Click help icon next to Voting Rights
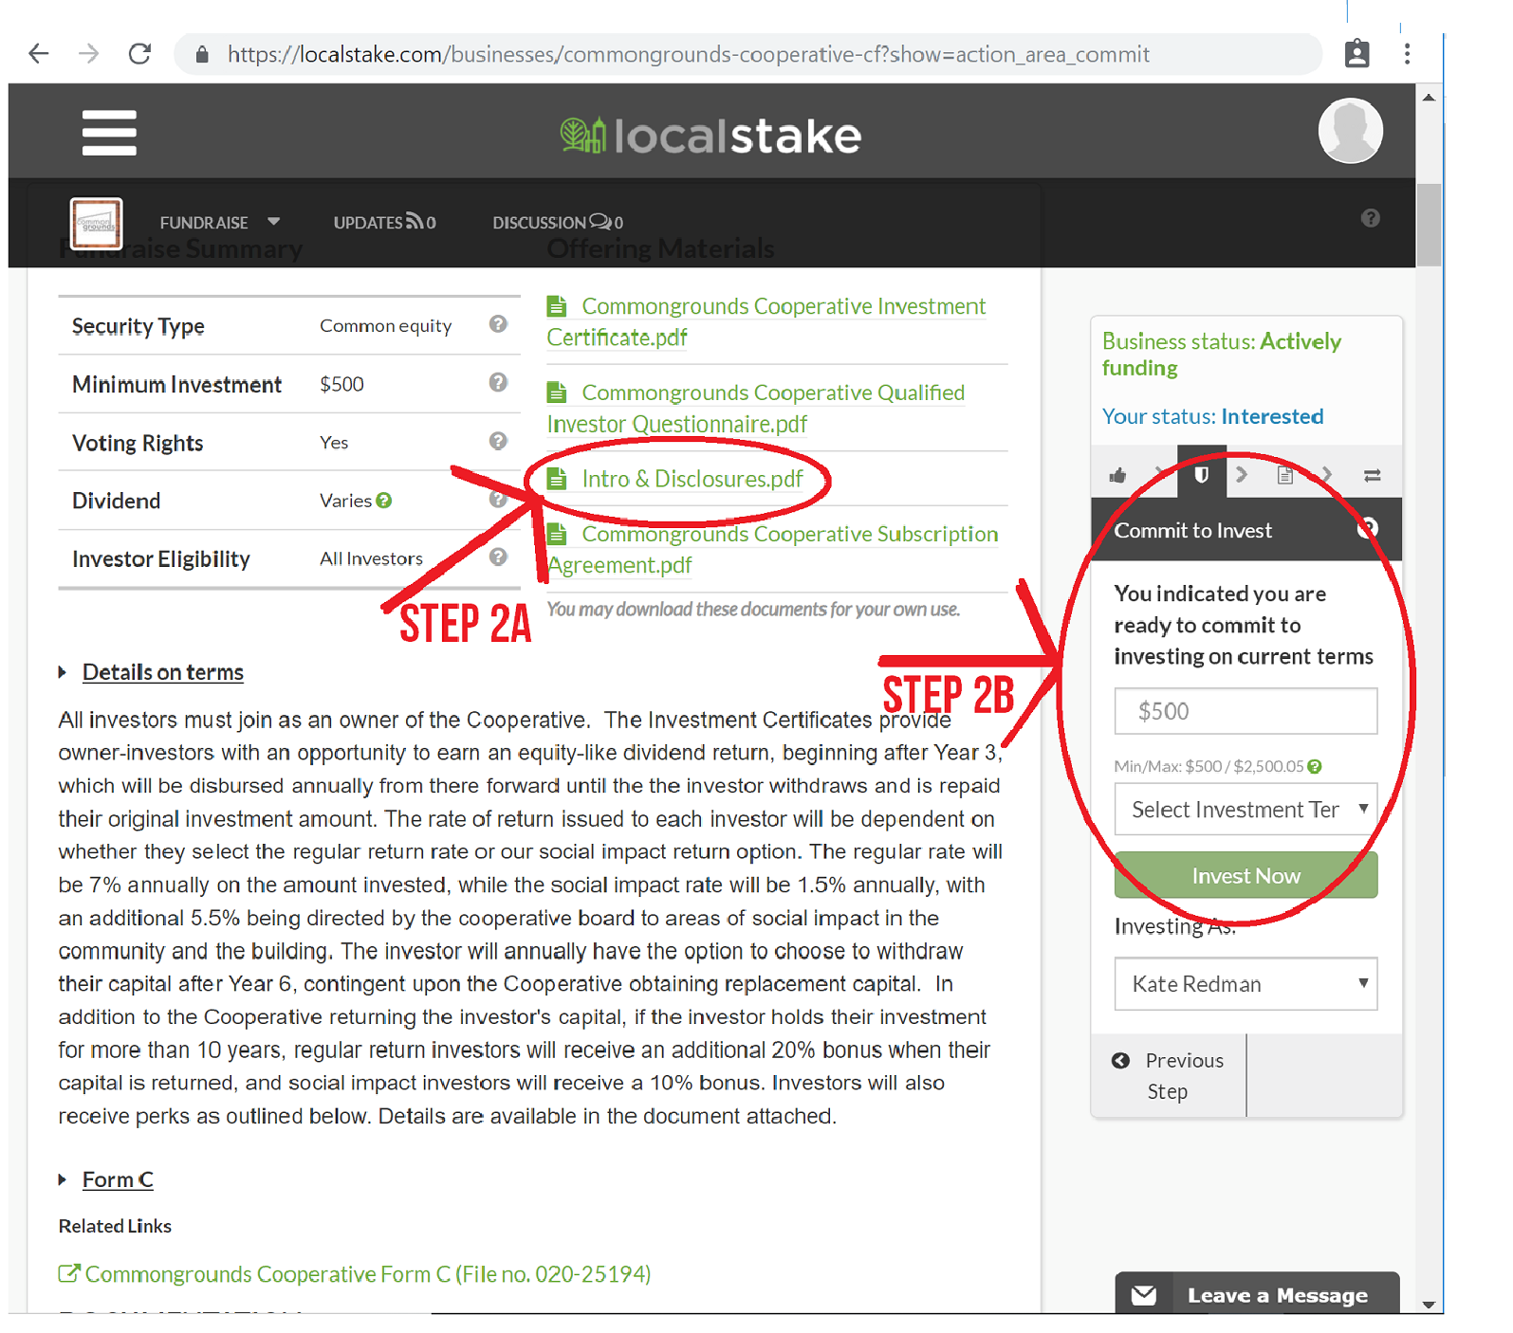The width and height of the screenshot is (1513, 1333). pyautogui.click(x=498, y=441)
